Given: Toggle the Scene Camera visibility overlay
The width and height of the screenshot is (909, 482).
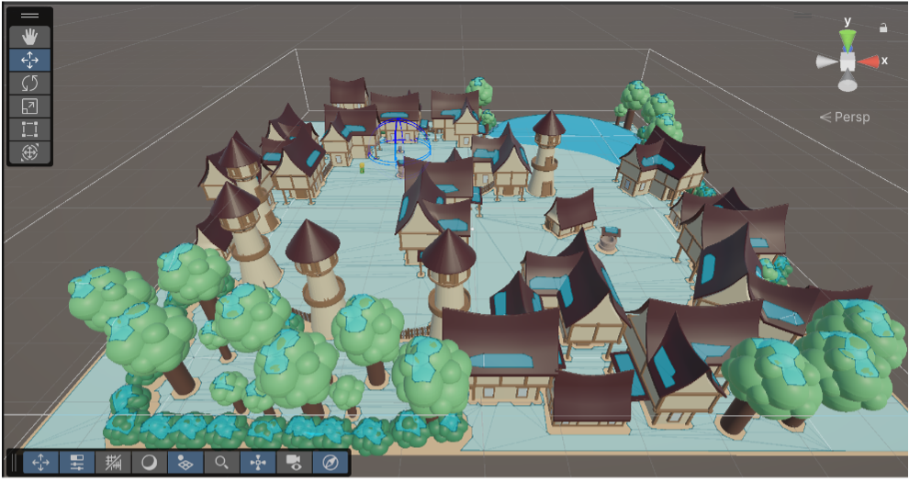Looking at the screenshot, I should tap(294, 463).
